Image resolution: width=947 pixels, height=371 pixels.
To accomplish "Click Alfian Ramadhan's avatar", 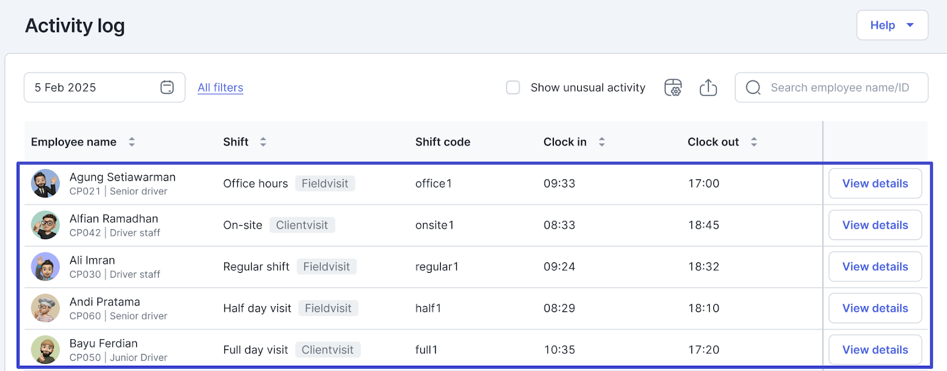I will [46, 225].
